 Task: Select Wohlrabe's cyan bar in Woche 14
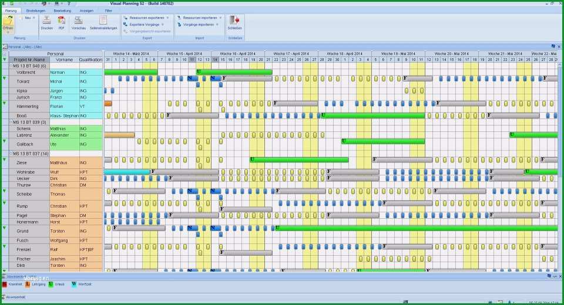[127, 172]
